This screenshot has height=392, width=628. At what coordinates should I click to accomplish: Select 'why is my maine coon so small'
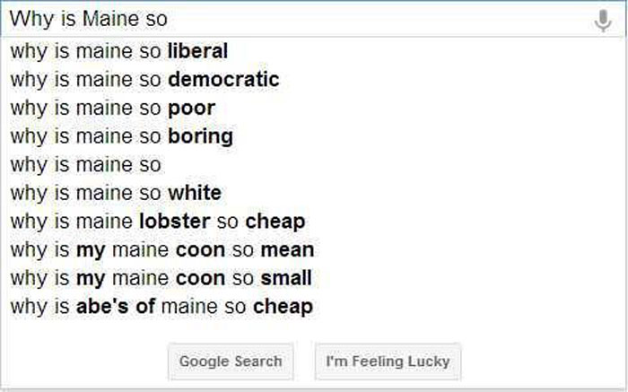click(x=313, y=279)
